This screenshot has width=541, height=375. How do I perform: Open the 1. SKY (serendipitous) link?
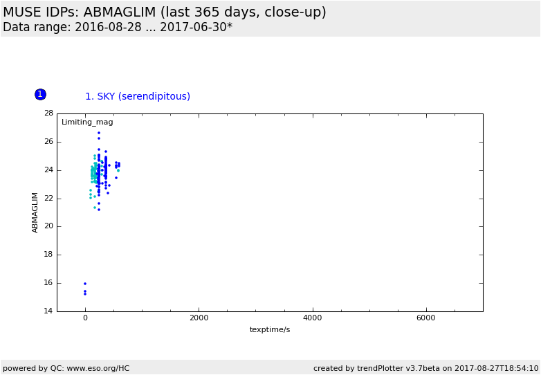(x=137, y=97)
